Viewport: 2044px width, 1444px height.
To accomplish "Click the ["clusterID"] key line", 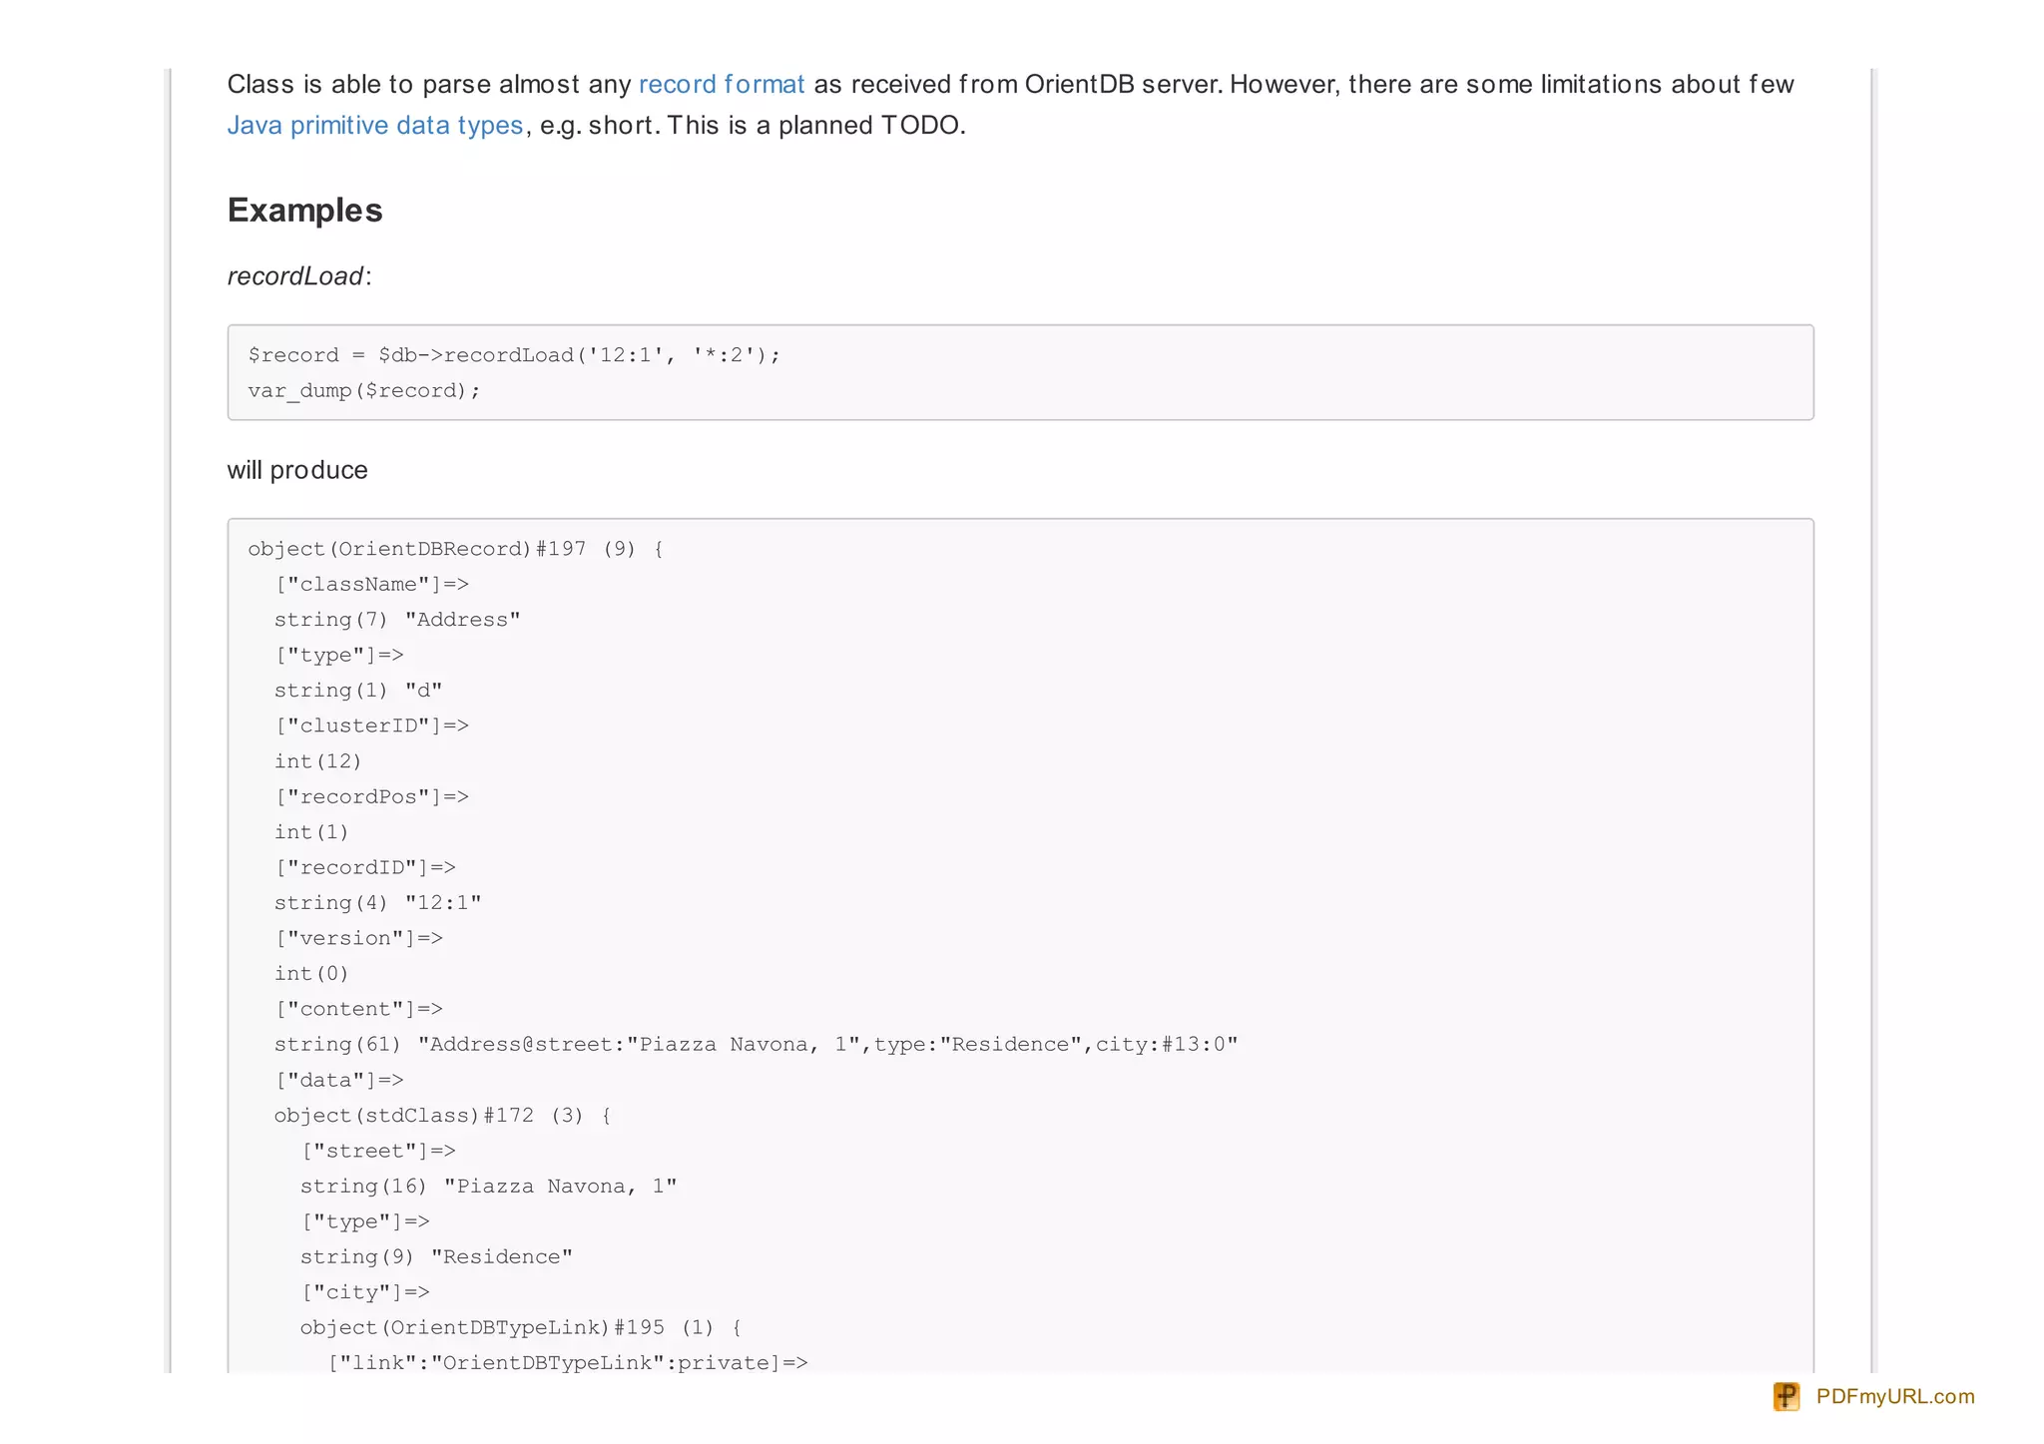I will (x=371, y=725).
